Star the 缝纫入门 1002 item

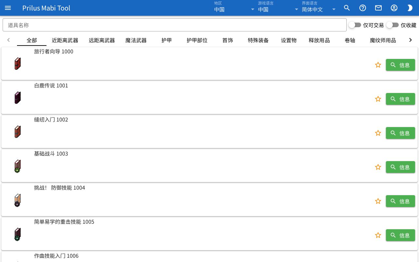click(x=378, y=133)
